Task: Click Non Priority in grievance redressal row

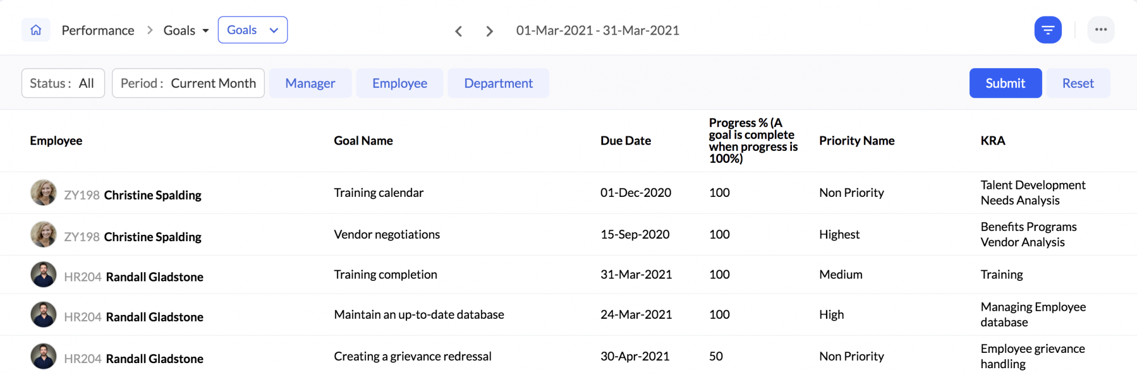Action: click(852, 356)
